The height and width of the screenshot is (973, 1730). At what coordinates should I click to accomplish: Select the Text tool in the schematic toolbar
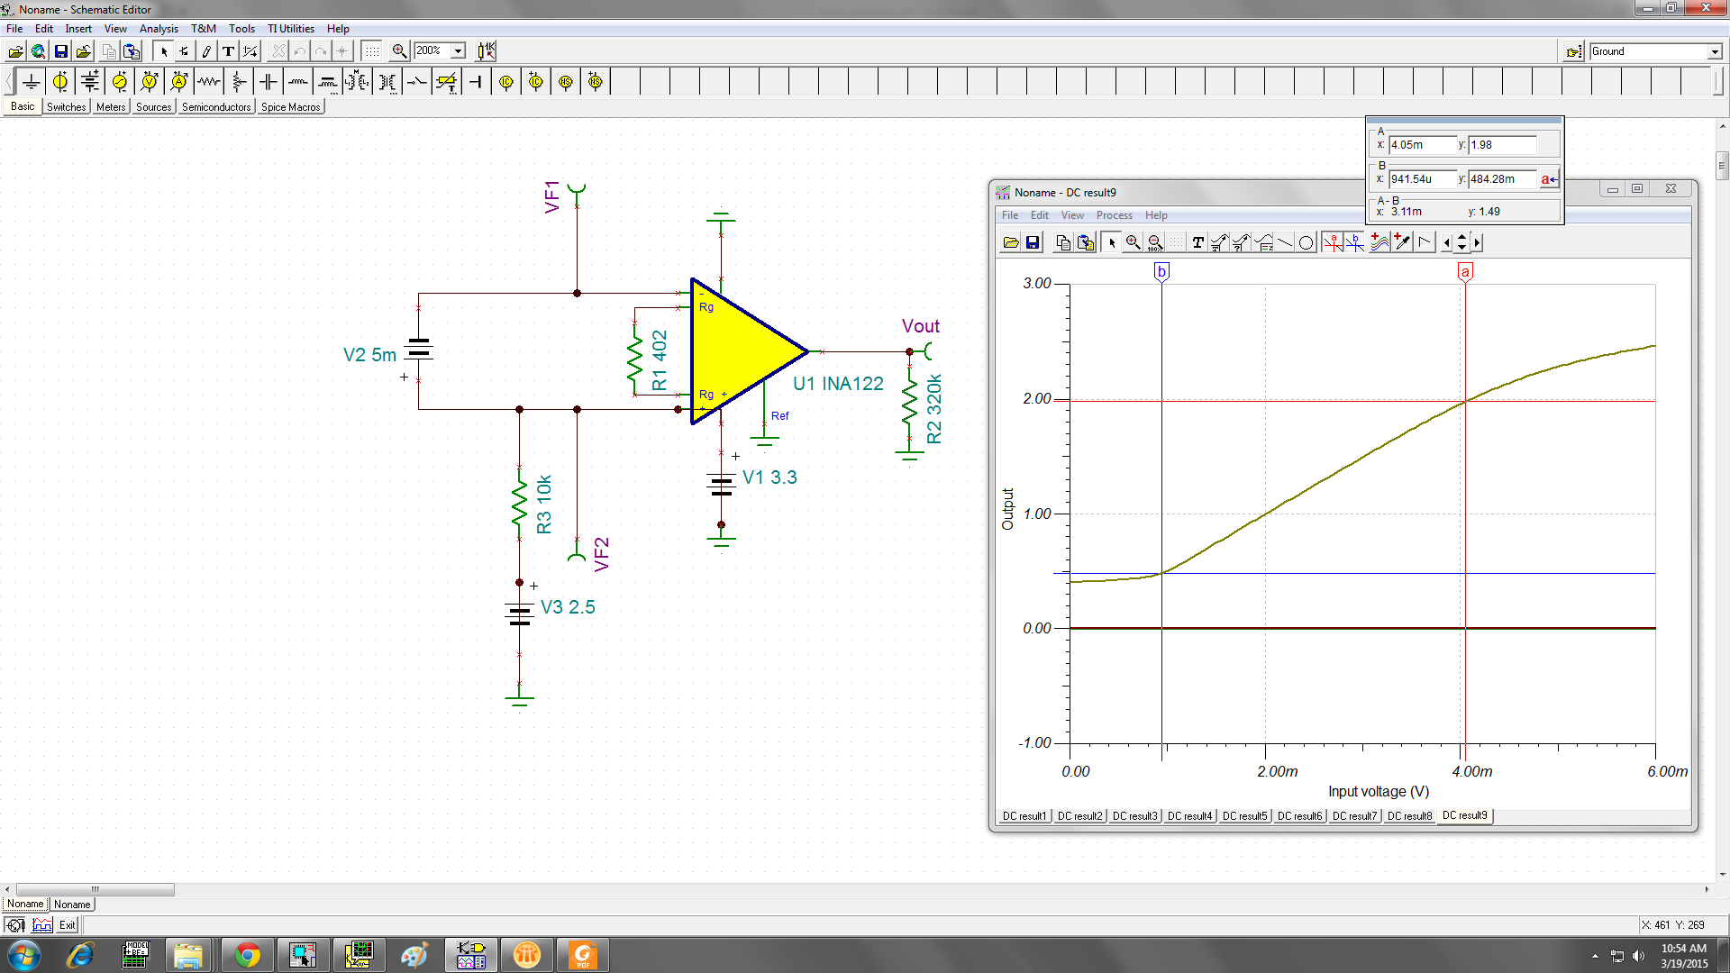point(228,51)
